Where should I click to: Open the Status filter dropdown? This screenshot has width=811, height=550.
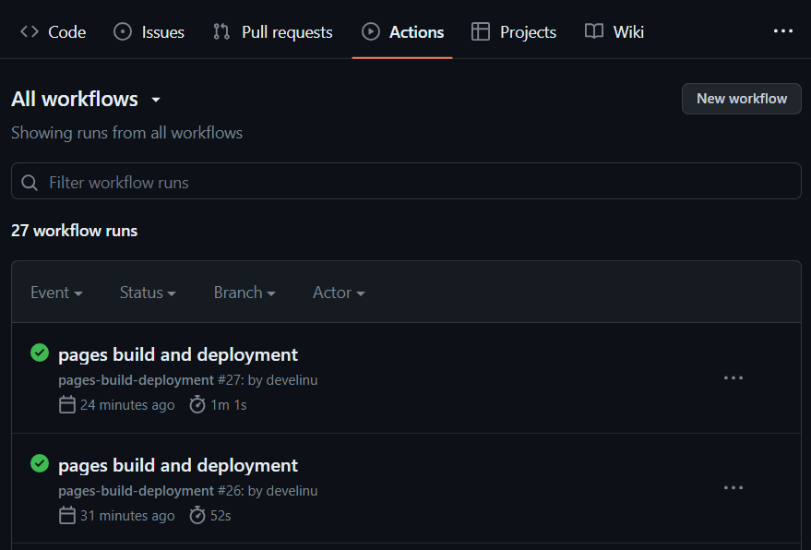(x=148, y=293)
